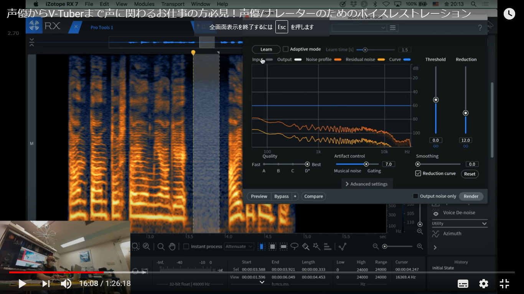Viewport: 524px width, 294px height.
Task: Adjust the Reduction vertical slider handle
Action: click(x=466, y=113)
